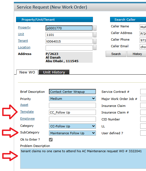Image resolution: width=146 pixels, height=171 pixels.
Task: Click the lookup button beside Location field
Action: point(95,48)
